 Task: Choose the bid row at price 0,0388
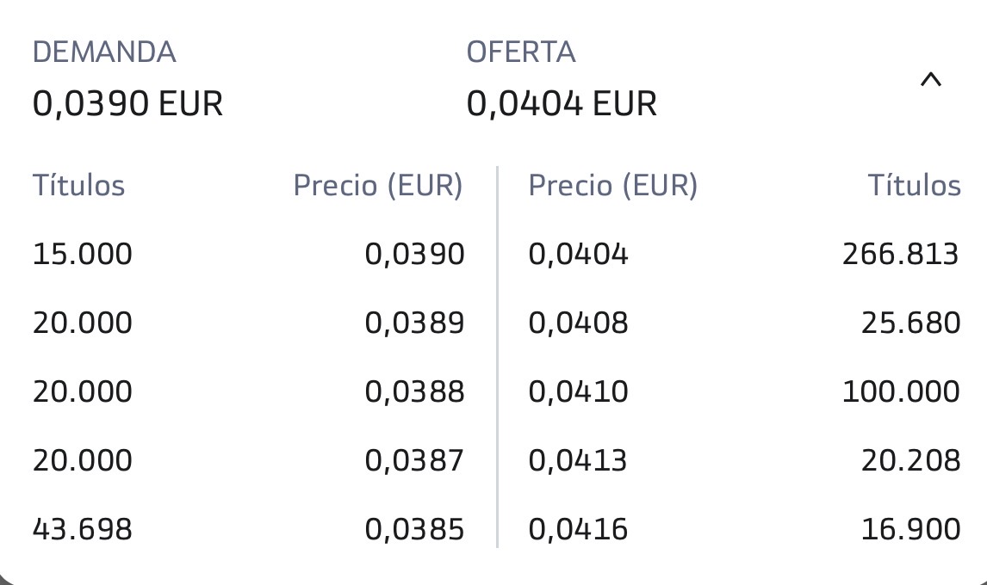249,391
